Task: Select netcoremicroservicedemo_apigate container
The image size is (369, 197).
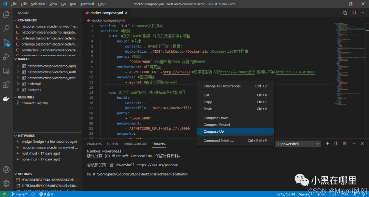Action: [47, 32]
